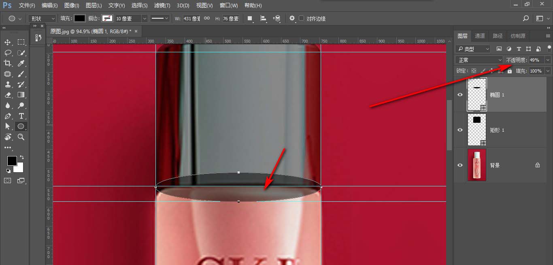Screen dimensions: 553x265
Task: Change the screen mode
Action: (21, 180)
